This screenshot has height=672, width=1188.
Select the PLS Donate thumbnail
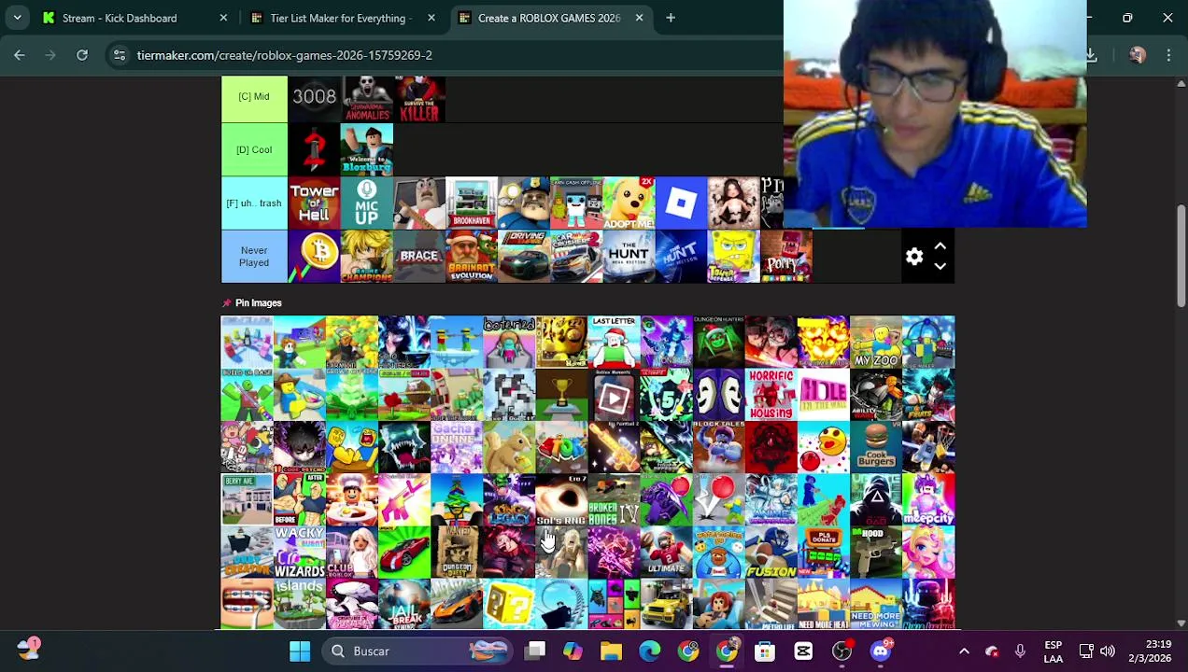[x=824, y=552]
